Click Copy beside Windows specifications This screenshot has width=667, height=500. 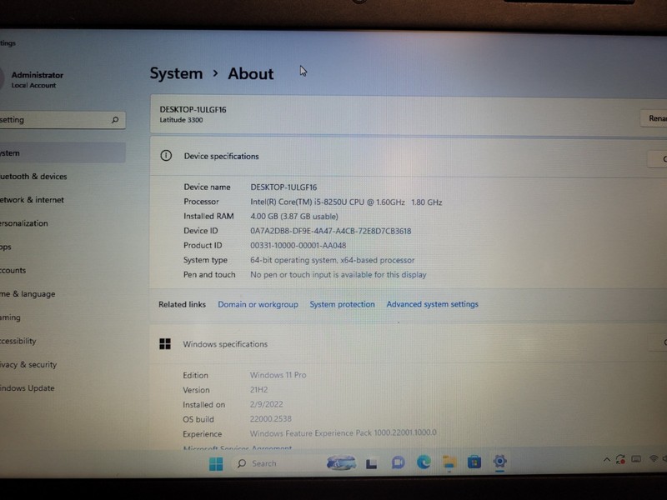(x=659, y=342)
